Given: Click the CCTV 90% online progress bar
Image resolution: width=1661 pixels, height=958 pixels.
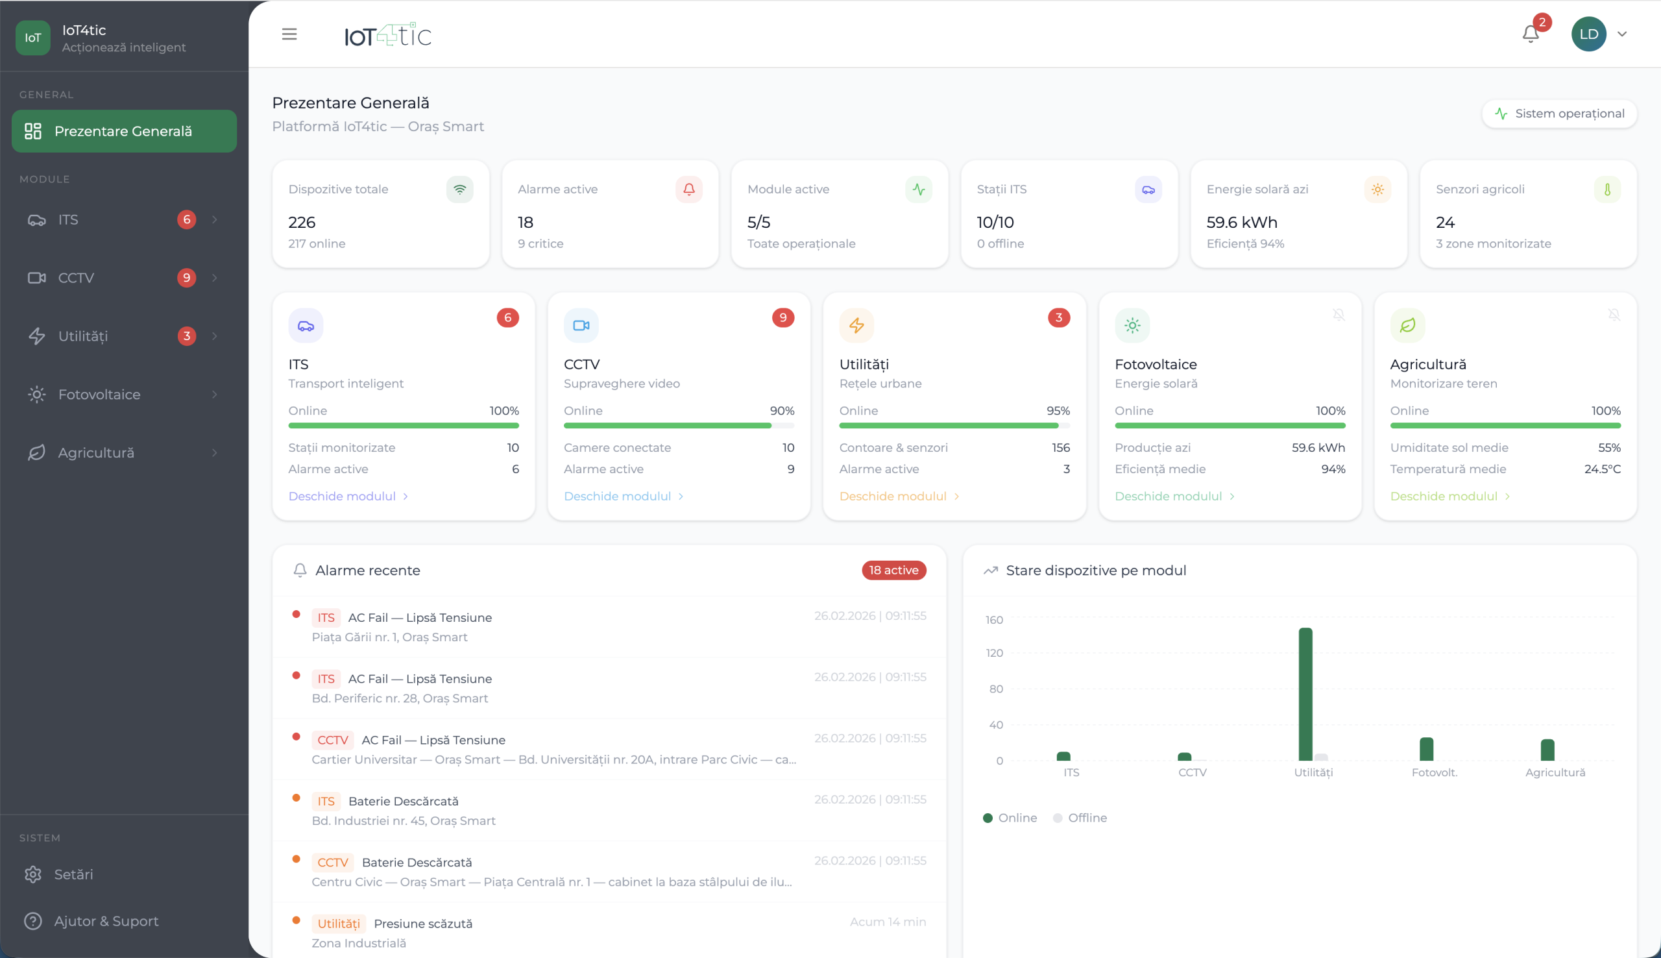Looking at the screenshot, I should pyautogui.click(x=679, y=425).
